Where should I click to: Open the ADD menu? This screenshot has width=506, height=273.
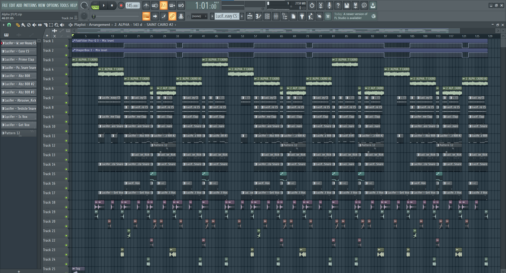coord(19,5)
